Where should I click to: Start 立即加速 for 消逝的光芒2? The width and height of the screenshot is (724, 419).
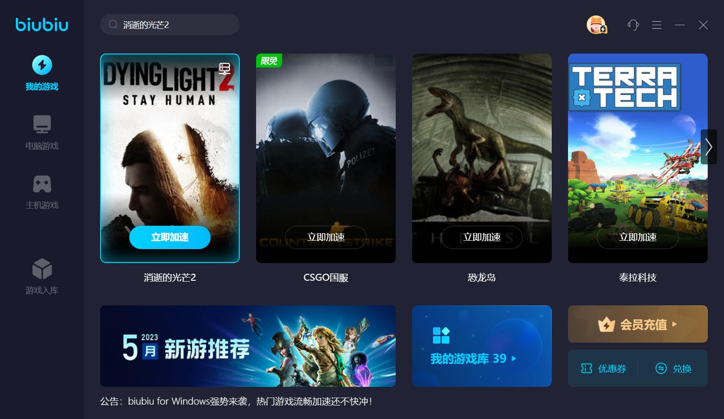(x=170, y=237)
